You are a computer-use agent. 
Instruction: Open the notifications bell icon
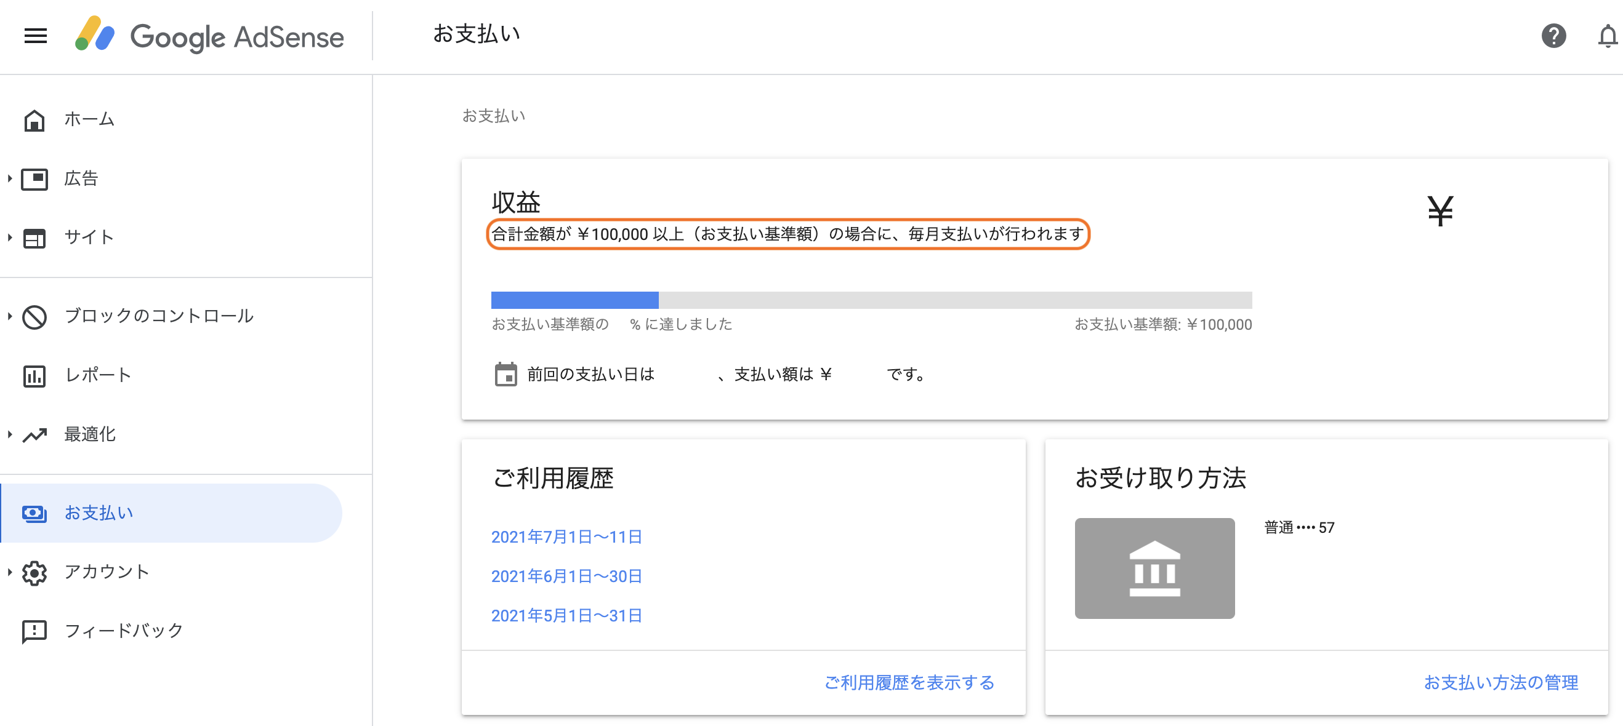(x=1607, y=36)
